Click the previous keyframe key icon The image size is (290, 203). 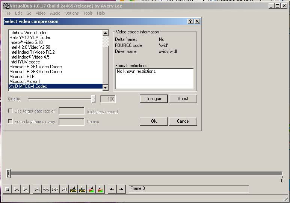click(73, 189)
